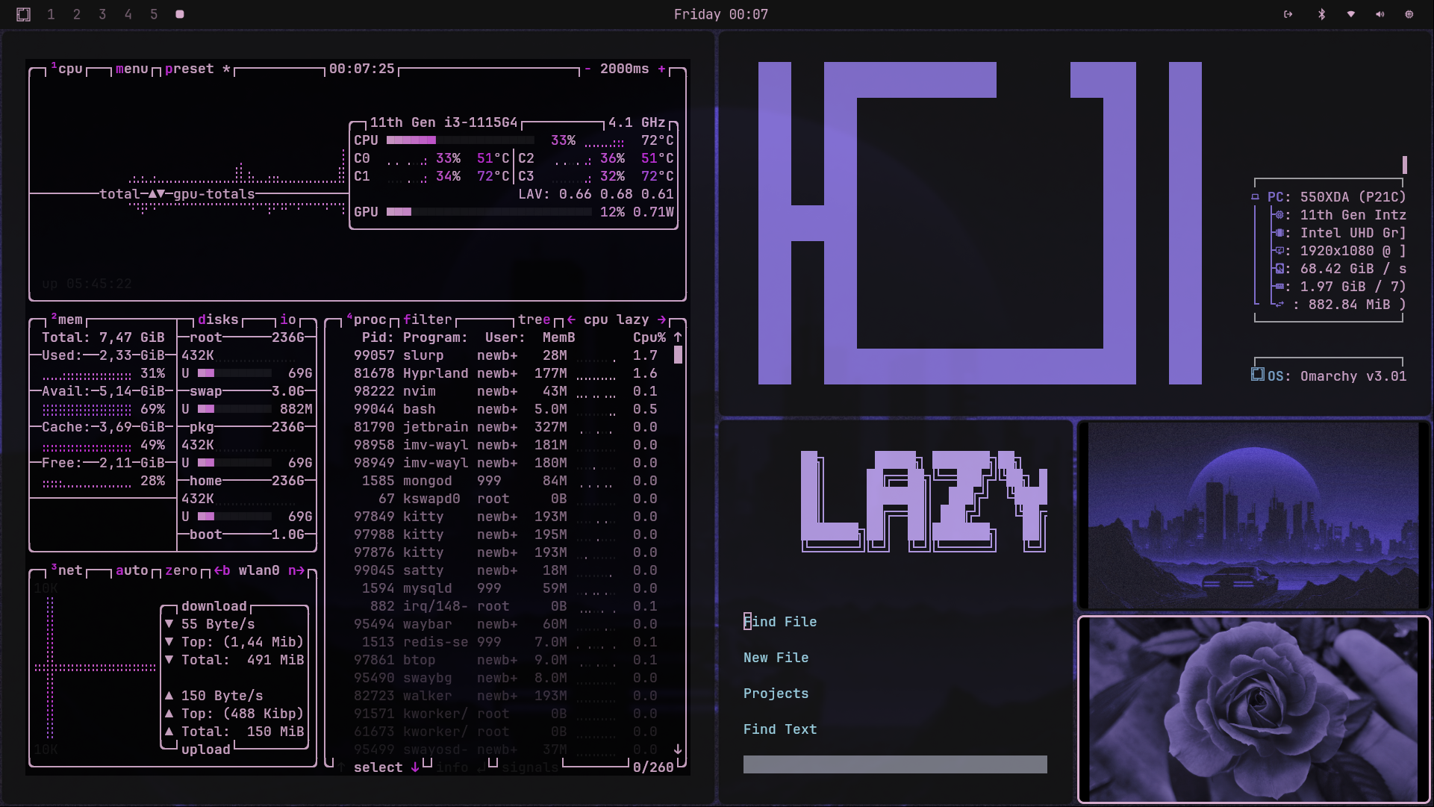Select Find File in LazyVim dashboard
The image size is (1434, 807).
pyautogui.click(x=779, y=622)
